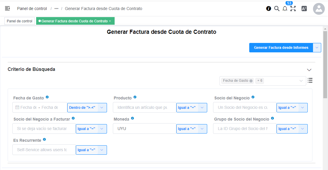Click the Generar Factura desde Informes button

281,47
